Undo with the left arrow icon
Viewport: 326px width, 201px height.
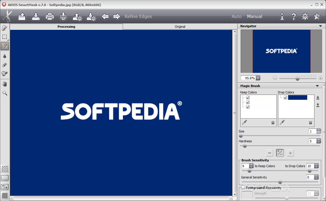[105, 16]
